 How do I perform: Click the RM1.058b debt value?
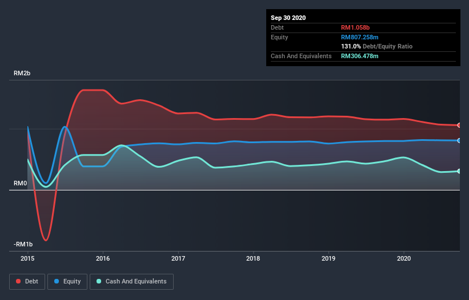point(355,27)
